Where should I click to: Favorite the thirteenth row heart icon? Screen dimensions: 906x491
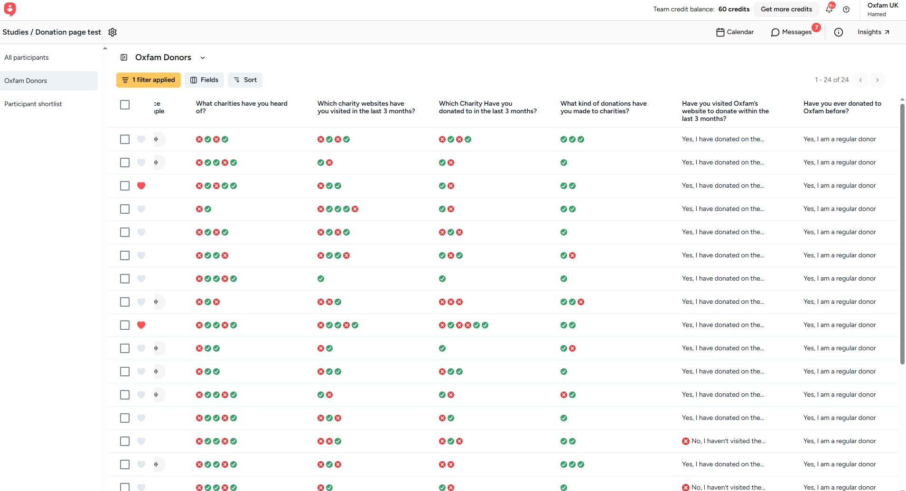tap(141, 418)
